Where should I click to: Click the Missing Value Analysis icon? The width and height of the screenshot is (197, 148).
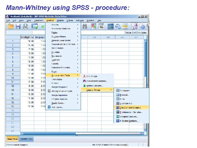[49, 91]
